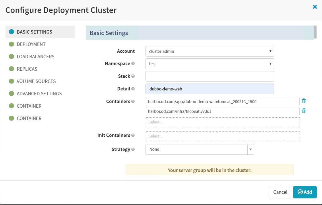Click the Cancel button
This screenshot has width=322, height=205.
point(280,192)
